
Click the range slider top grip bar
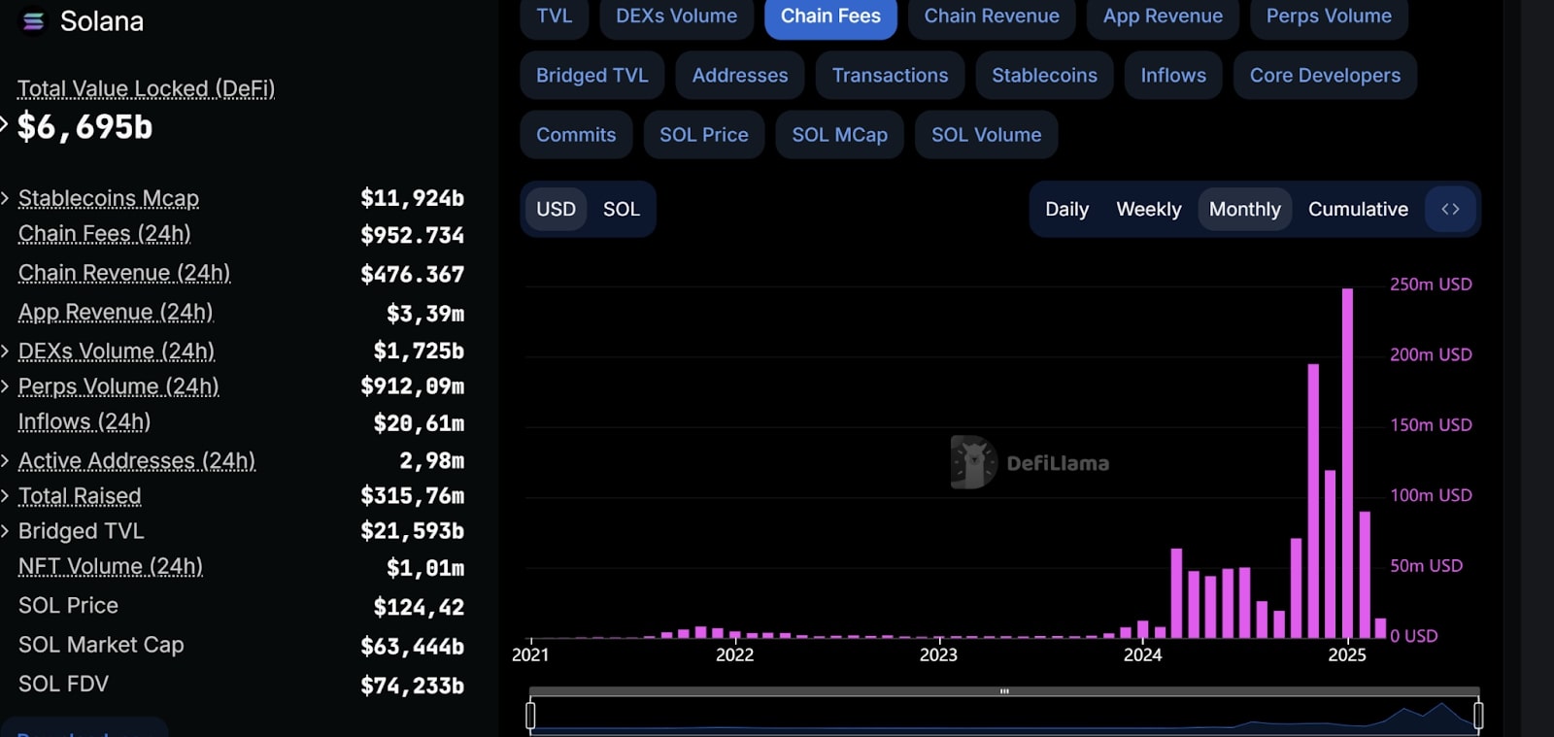1004,691
